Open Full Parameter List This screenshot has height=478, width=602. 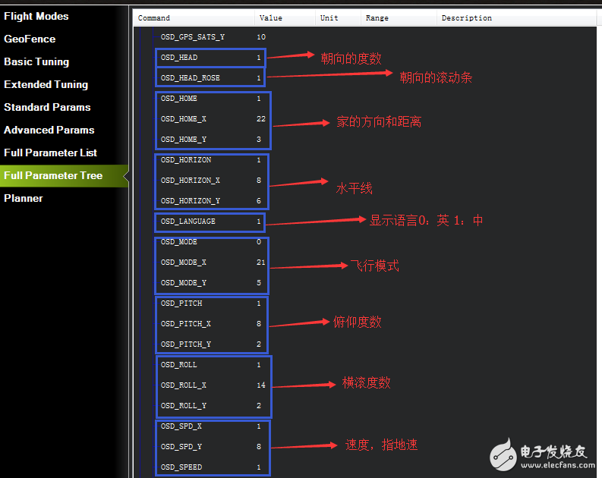(50, 153)
